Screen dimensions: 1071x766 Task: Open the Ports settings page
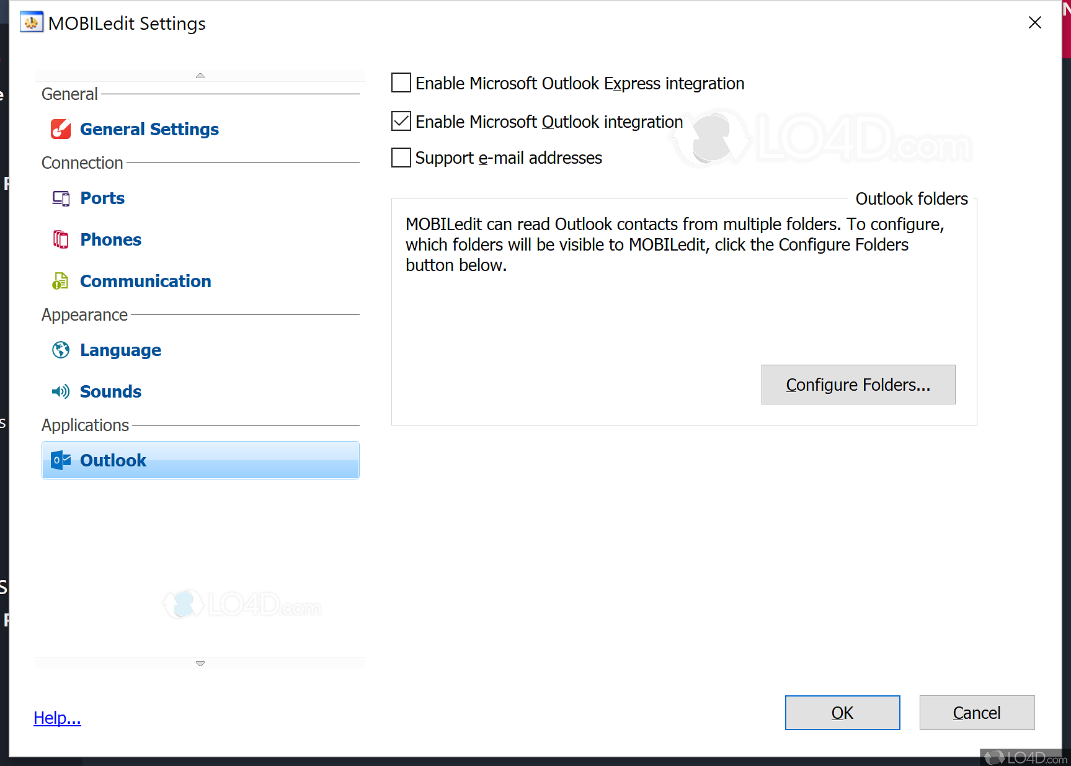pos(102,198)
